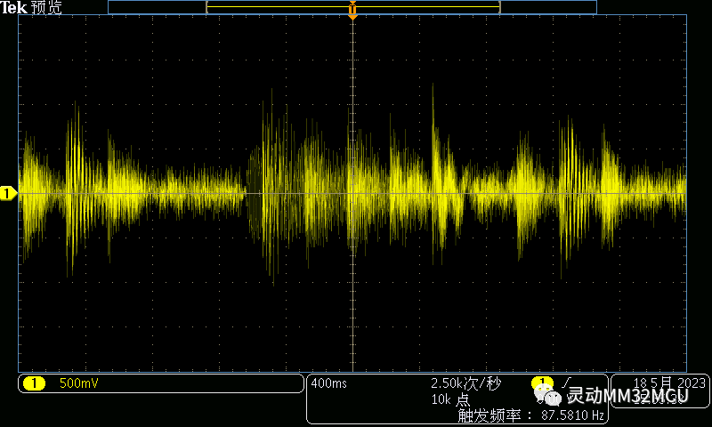Click the 400ms timebase readout
712x427 pixels.
click(328, 383)
